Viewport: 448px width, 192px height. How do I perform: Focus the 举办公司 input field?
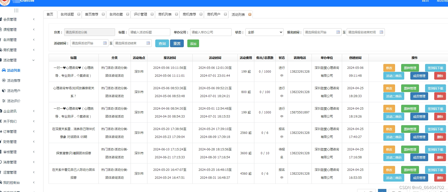[x=211, y=32]
